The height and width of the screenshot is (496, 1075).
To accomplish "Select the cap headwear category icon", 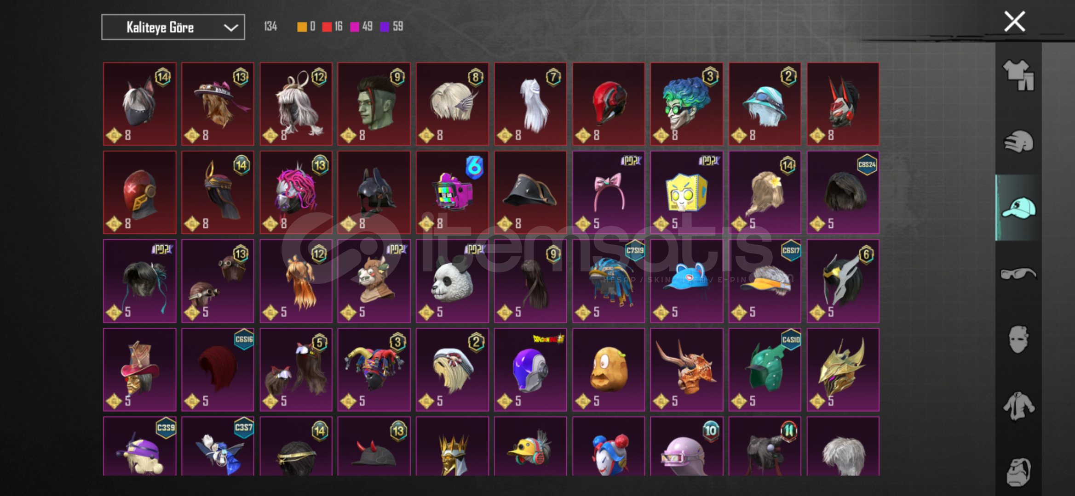I will click(1018, 208).
